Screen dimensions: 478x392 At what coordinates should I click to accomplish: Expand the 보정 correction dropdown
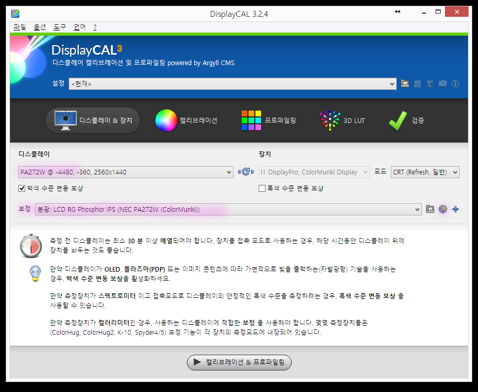point(417,210)
